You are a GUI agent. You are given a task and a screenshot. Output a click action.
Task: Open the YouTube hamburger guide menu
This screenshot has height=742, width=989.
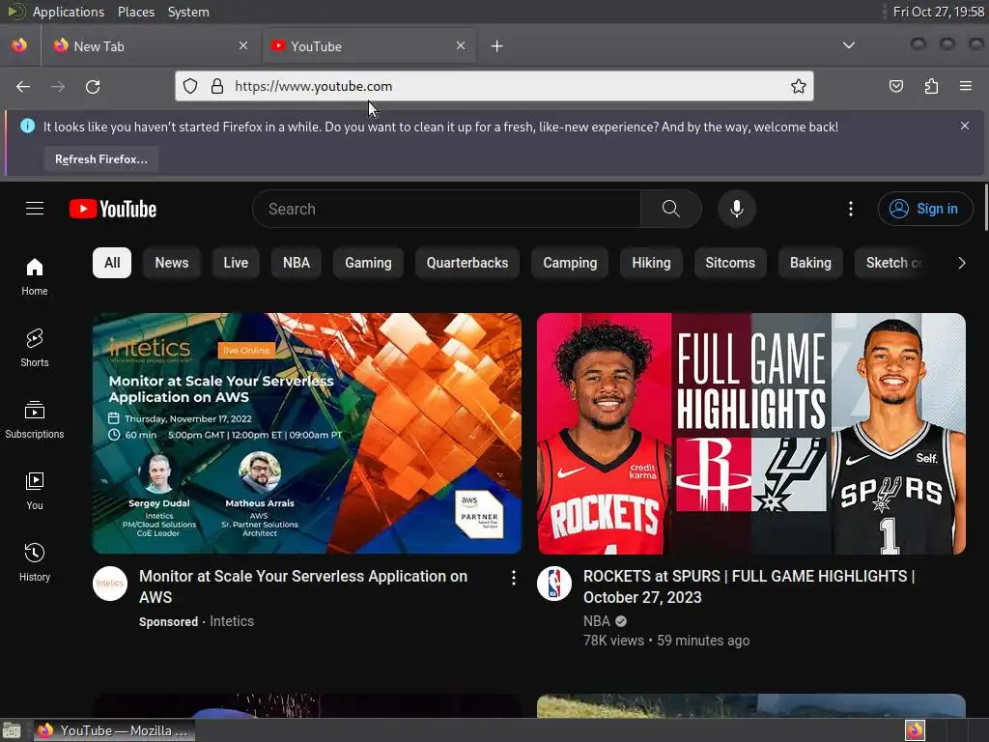point(35,209)
